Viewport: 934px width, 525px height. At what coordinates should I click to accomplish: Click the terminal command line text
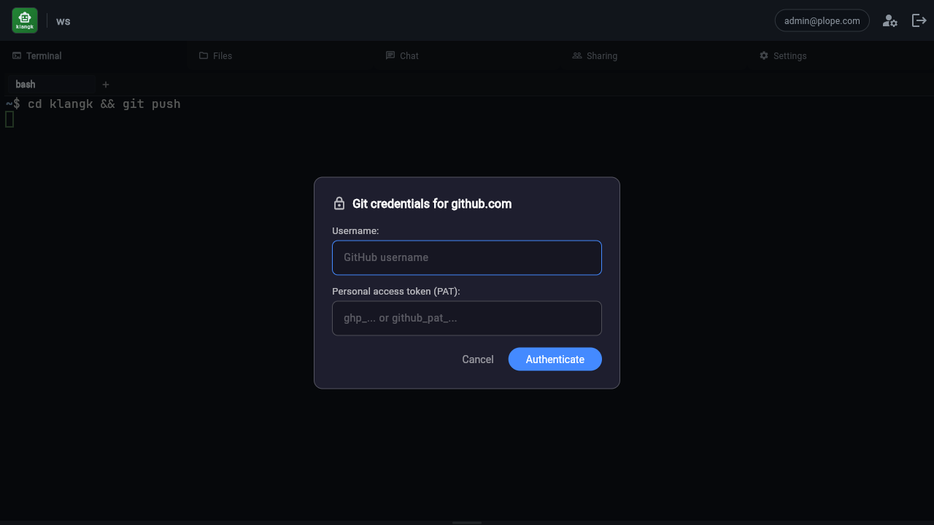(x=93, y=104)
